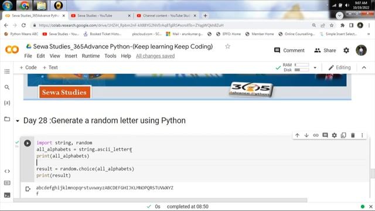Open the Table of contents sidebar
This screenshot has width=375, height=211.
pyautogui.click(x=7, y=72)
